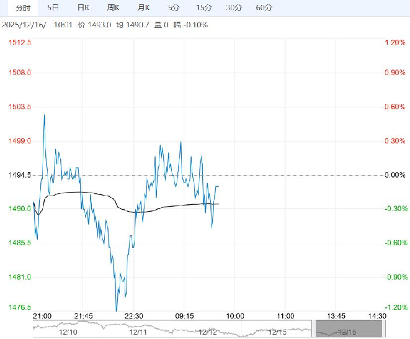The width and height of the screenshot is (410, 339).
Task: Switch to the 60分 interval tab
Action: coord(264,8)
